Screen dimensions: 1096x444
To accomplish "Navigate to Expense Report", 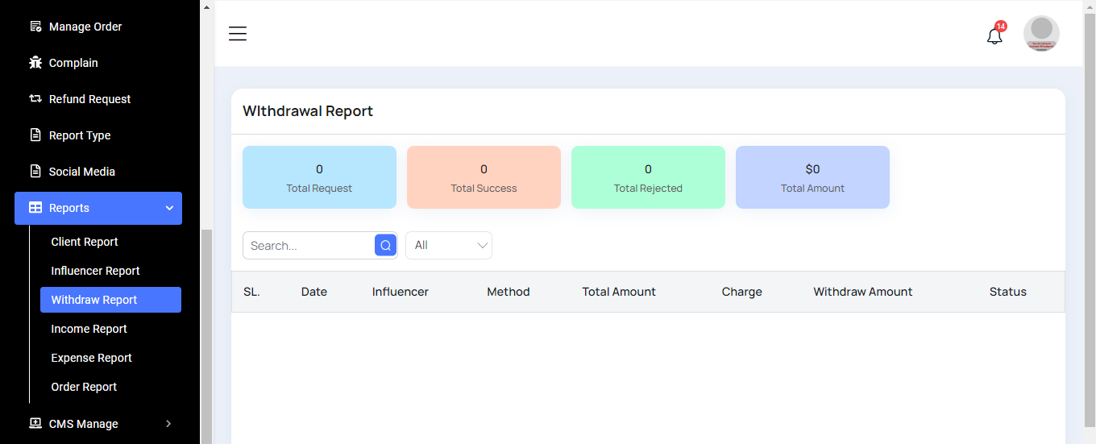I will [91, 358].
